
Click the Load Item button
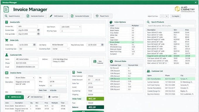click(53, 97)
